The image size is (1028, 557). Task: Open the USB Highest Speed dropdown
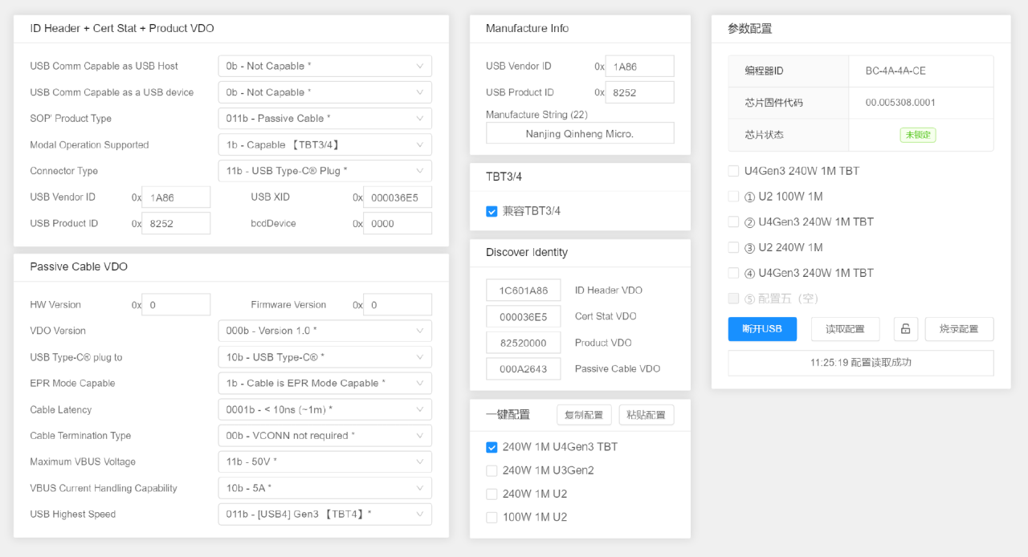click(x=324, y=514)
